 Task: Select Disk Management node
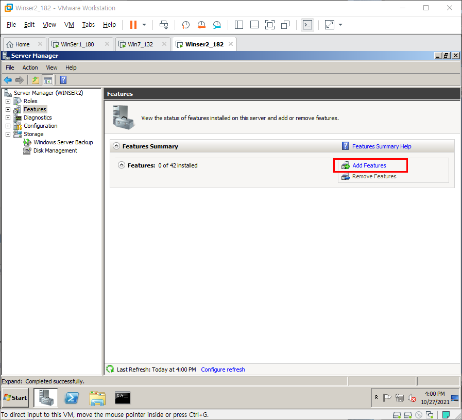pyautogui.click(x=55, y=150)
